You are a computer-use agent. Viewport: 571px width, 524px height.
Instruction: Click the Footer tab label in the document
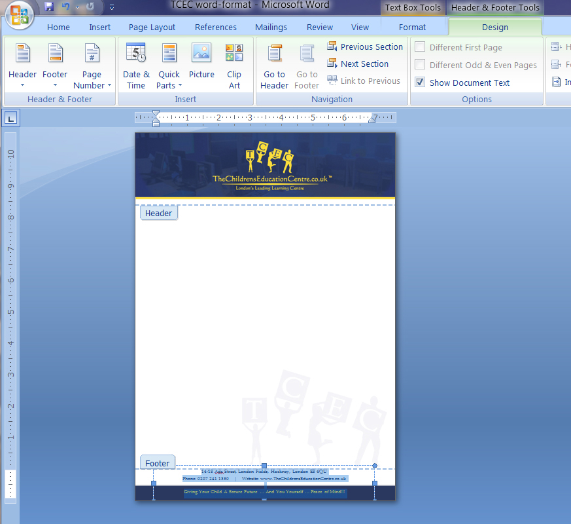[157, 462]
